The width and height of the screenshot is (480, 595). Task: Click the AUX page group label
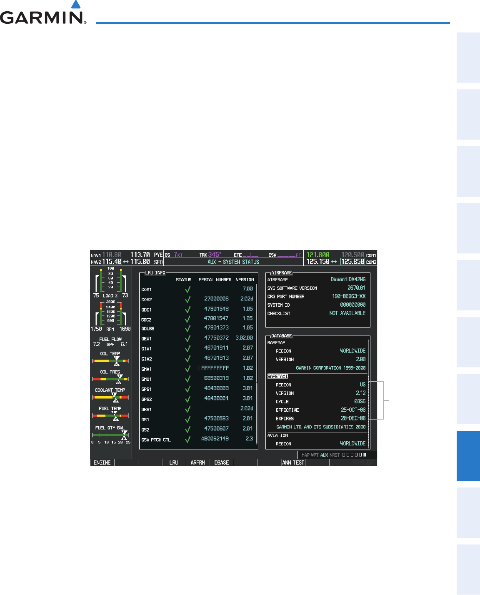[324, 455]
